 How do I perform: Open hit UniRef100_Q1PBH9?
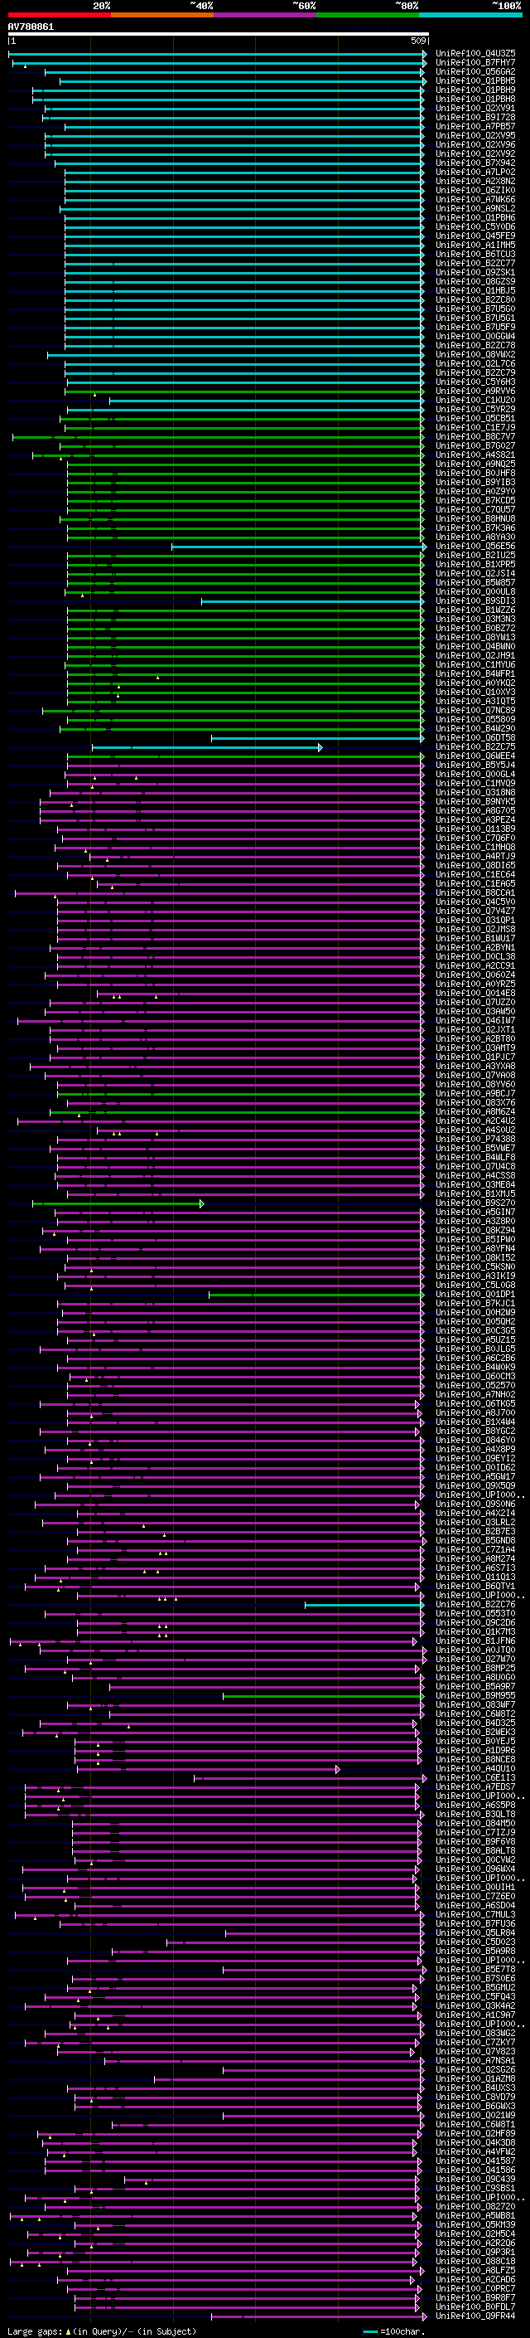(x=475, y=90)
